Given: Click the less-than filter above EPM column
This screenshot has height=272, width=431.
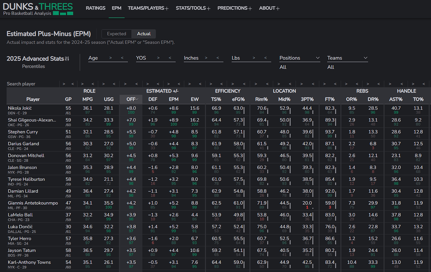Looking at the screenshot, I should point(179,84).
